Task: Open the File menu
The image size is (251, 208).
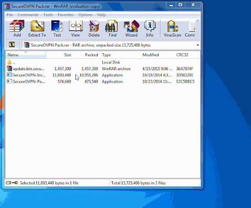Action: click(x=10, y=15)
